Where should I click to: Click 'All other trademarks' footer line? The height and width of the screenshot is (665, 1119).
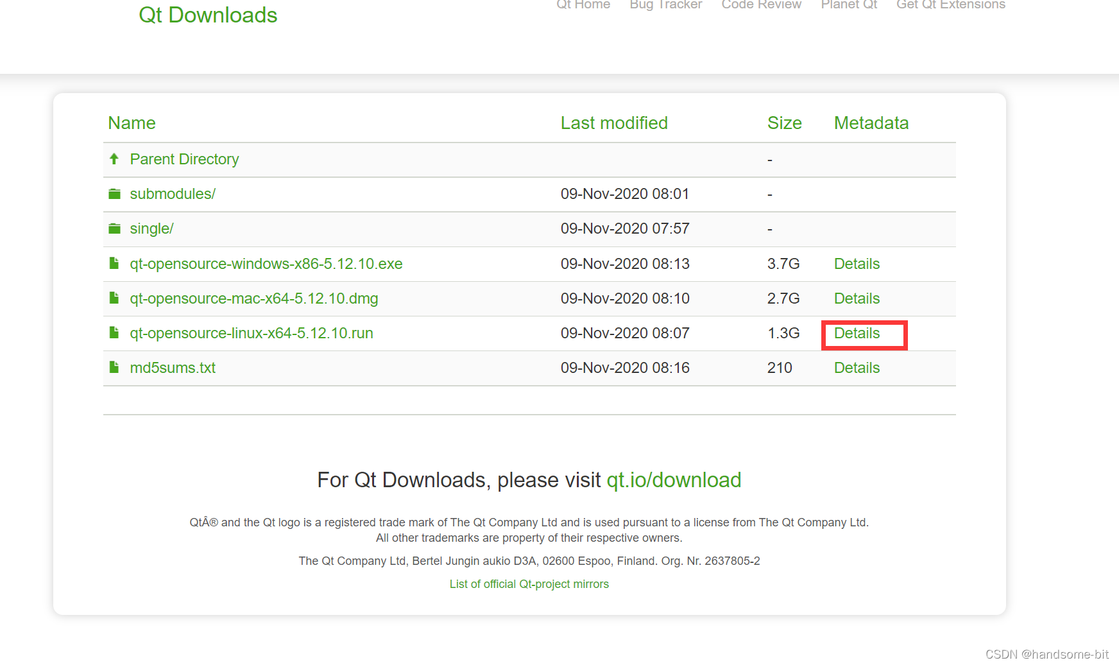(x=529, y=538)
